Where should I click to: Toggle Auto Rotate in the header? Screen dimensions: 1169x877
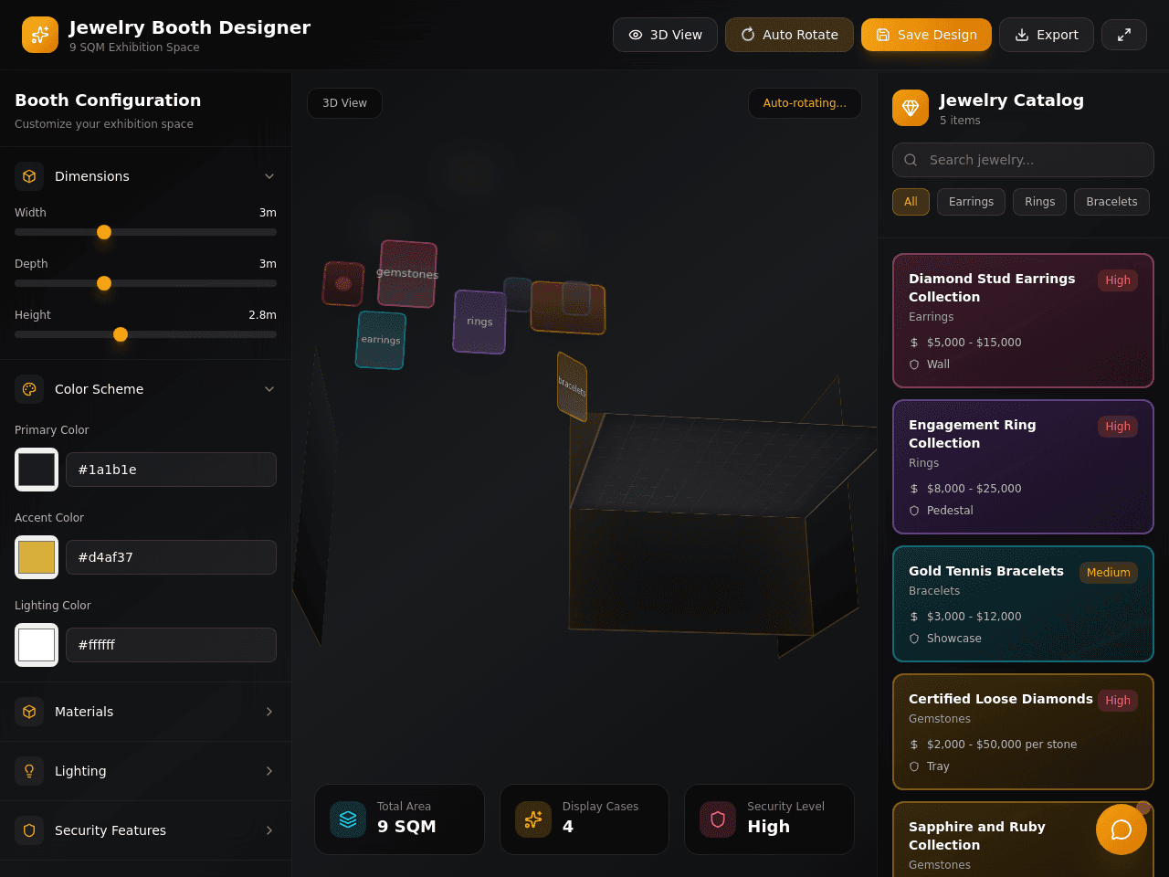tap(789, 35)
